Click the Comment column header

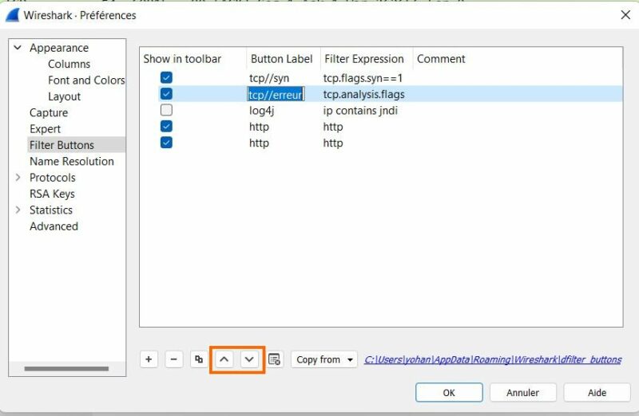[441, 59]
